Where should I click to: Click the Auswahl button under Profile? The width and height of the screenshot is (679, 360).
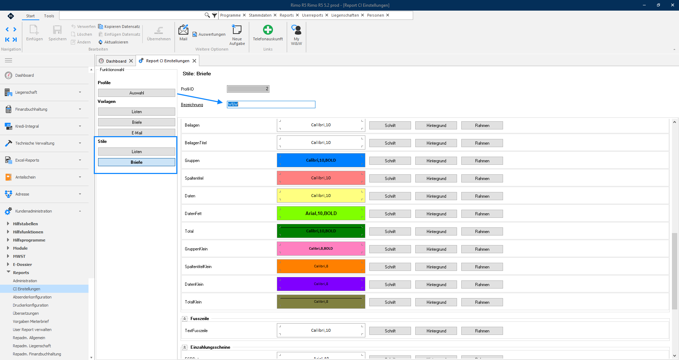(x=137, y=93)
